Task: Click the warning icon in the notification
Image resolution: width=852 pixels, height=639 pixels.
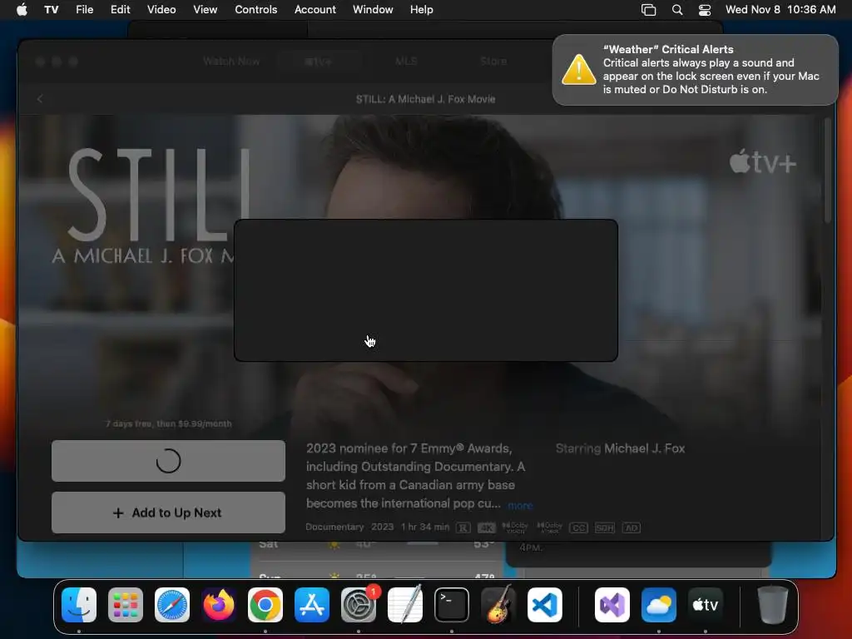Action: [579, 70]
